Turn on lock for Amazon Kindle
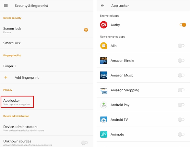This screenshot has width=190, height=147. point(181,60)
